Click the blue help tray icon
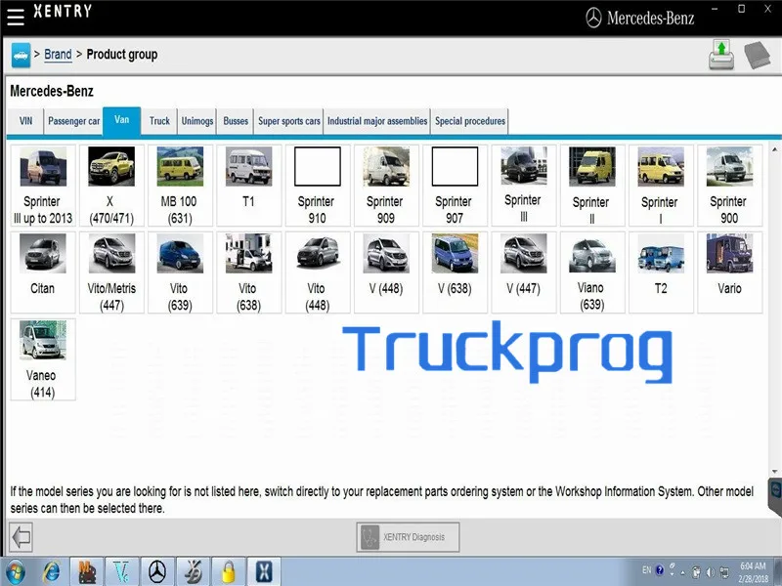This screenshot has width=782, height=586. (659, 570)
